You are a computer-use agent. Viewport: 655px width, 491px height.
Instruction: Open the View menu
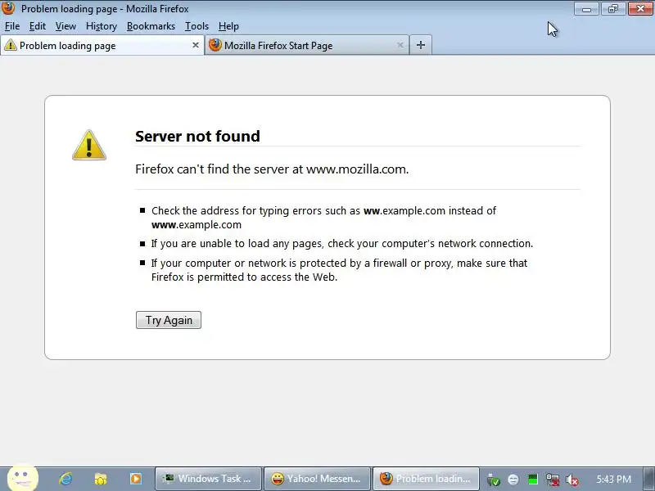pos(65,26)
